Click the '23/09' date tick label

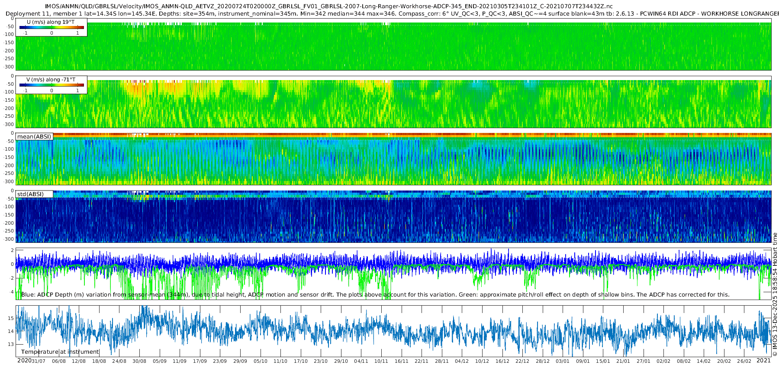coord(220,361)
